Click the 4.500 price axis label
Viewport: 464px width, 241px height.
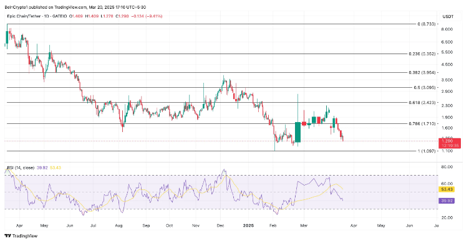pyautogui.click(x=447, y=64)
